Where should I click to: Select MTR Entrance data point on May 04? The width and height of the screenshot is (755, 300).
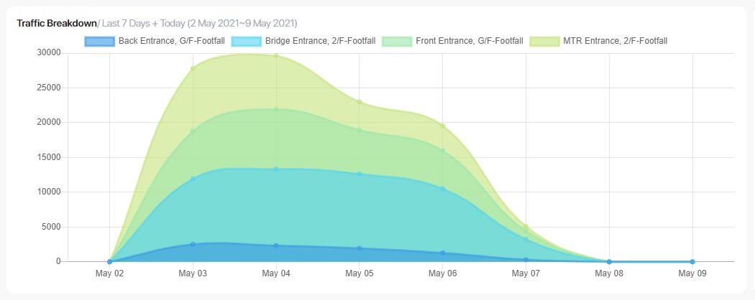[276, 56]
